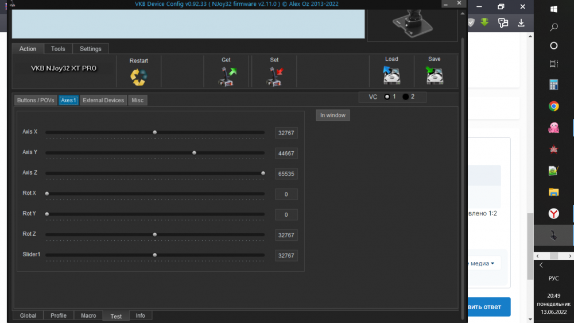Select VC radio option 2
Screen dimensions: 574x323
(x=405, y=97)
